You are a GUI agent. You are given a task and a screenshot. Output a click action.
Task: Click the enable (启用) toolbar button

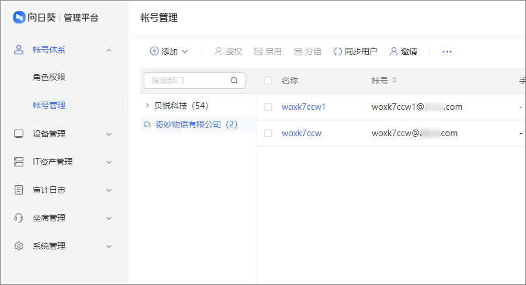point(268,51)
